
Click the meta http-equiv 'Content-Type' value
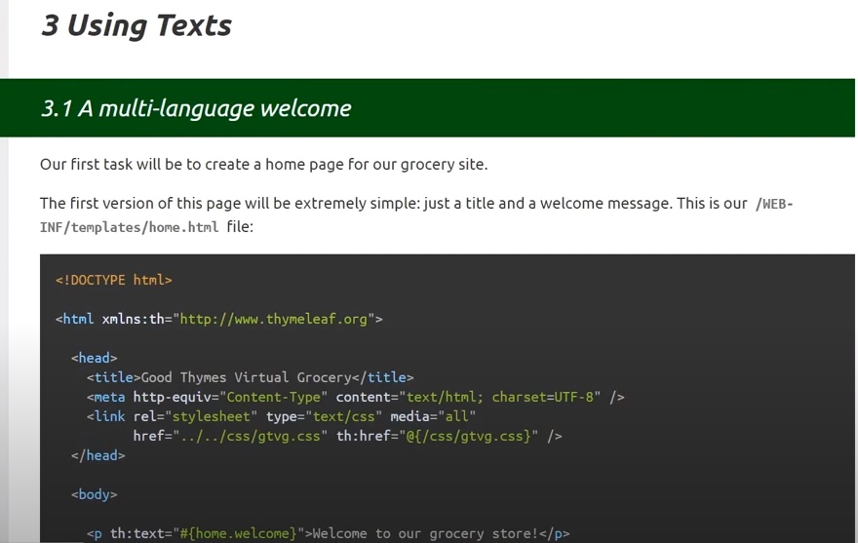(274, 398)
